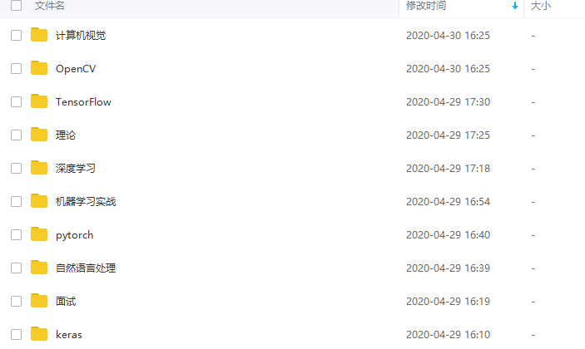The height and width of the screenshot is (349, 585).
Task: Check the box for 机器学习实战 folder
Action: [x=16, y=201]
